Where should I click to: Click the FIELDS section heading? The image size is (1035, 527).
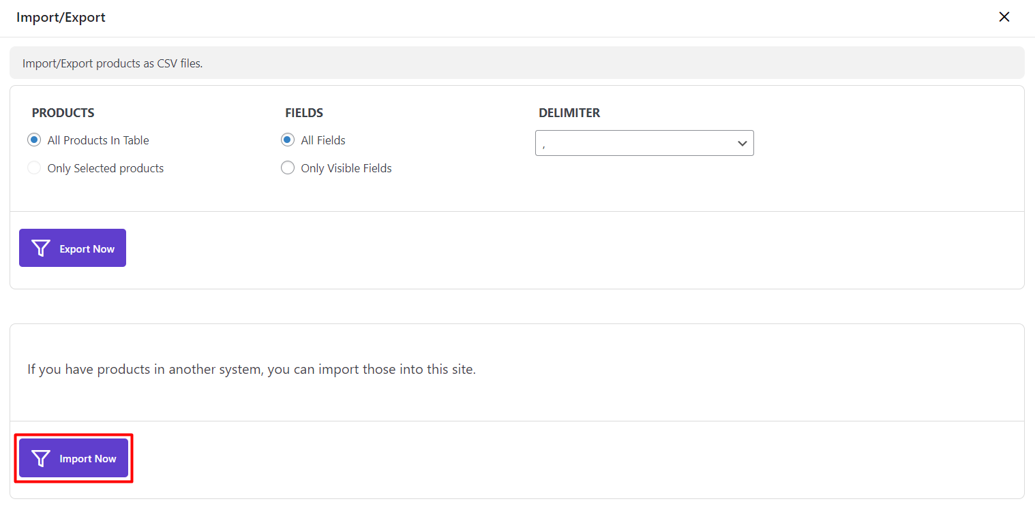(x=304, y=113)
